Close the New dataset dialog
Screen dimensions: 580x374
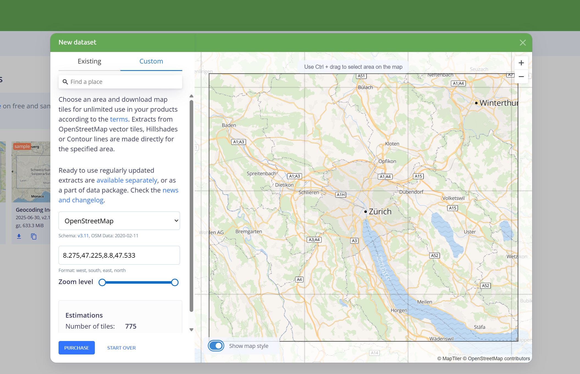[523, 43]
